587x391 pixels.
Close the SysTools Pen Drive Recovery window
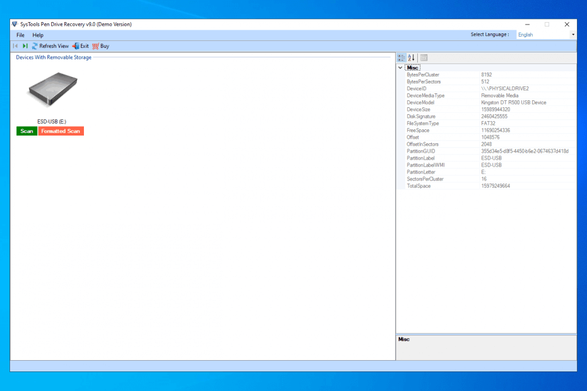tap(567, 25)
